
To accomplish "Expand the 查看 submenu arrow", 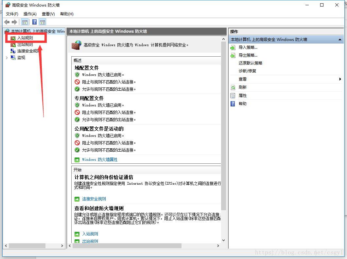I will pos(340,79).
